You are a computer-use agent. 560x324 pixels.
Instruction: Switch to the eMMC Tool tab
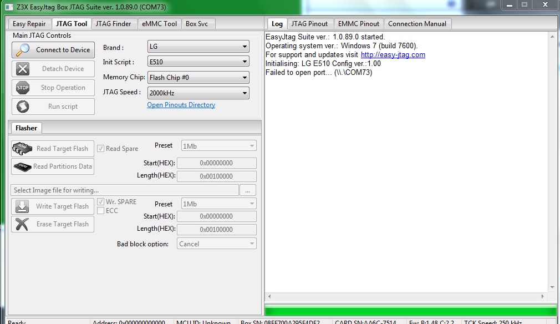pos(159,24)
